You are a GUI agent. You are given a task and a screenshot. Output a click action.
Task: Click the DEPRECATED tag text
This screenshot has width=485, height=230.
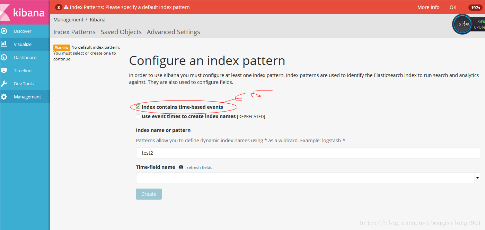pyautogui.click(x=251, y=117)
